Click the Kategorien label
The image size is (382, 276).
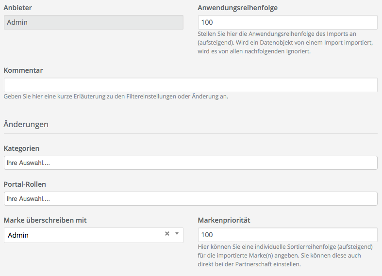(21, 148)
